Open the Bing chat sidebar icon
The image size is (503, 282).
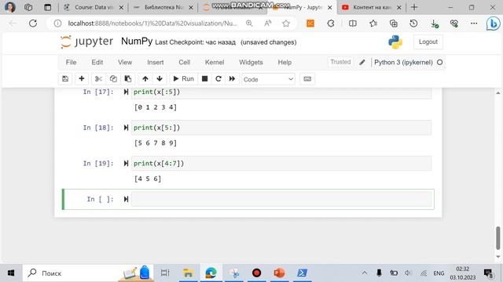click(x=493, y=23)
